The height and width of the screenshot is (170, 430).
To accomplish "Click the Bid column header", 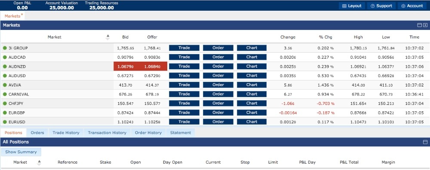I will click(125, 37).
